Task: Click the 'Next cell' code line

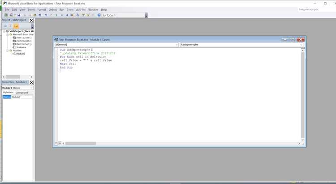Action: tap(68, 64)
